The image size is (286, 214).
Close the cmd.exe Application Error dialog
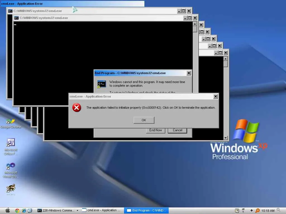tap(215, 96)
